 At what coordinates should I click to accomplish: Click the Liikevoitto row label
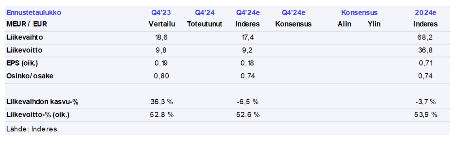[x=24, y=50]
